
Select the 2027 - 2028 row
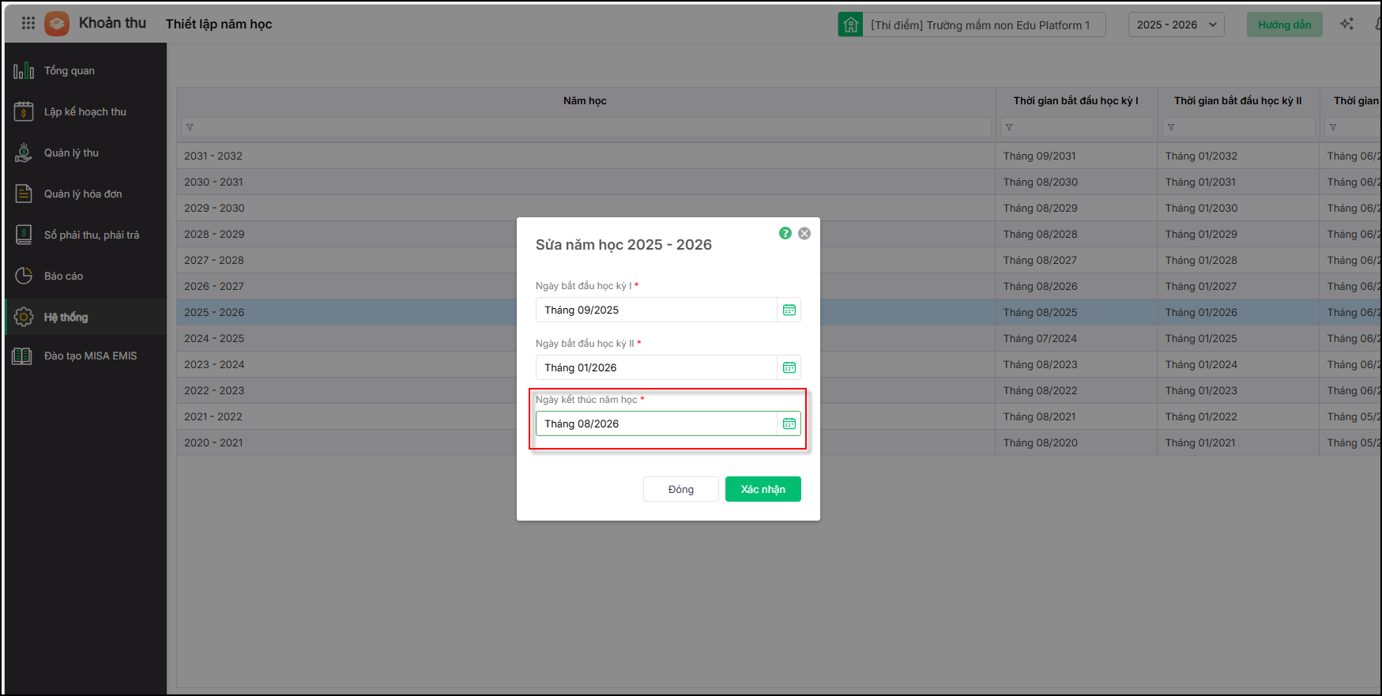(778, 260)
